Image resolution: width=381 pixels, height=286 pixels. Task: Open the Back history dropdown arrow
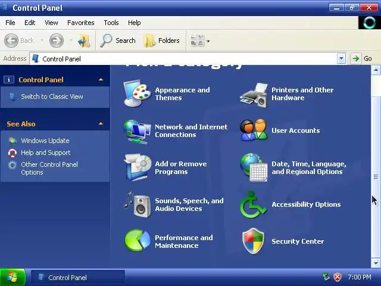click(42, 41)
